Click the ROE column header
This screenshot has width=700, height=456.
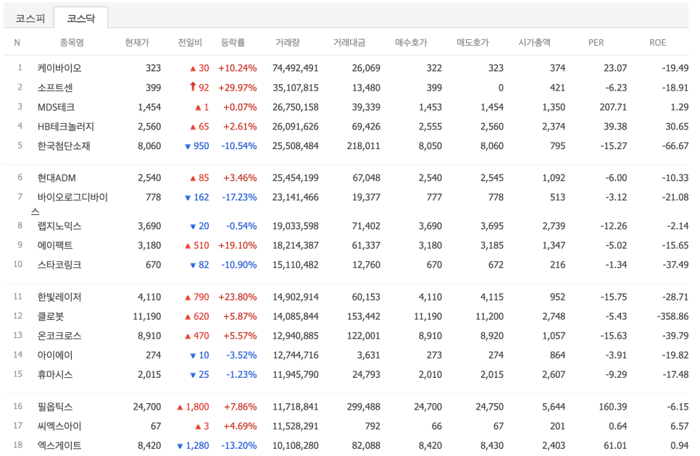[657, 43]
